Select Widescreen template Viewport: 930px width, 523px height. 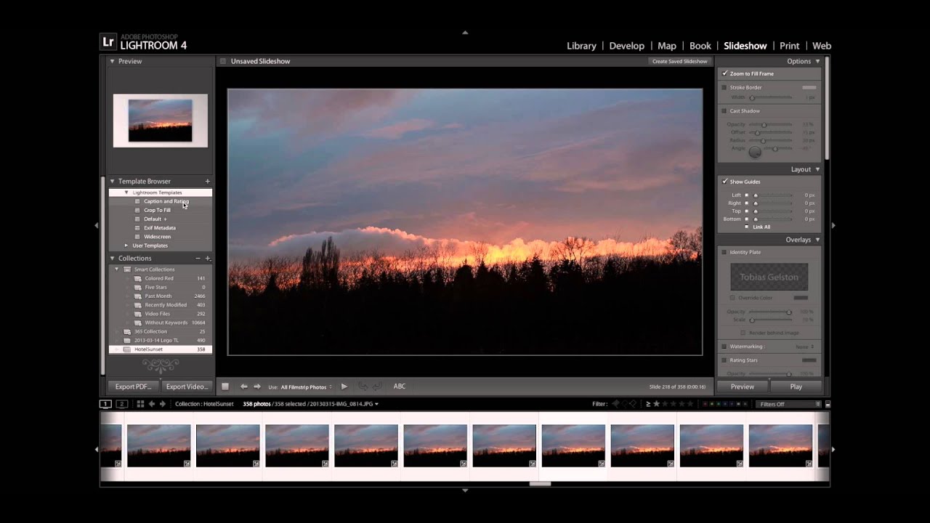point(158,237)
